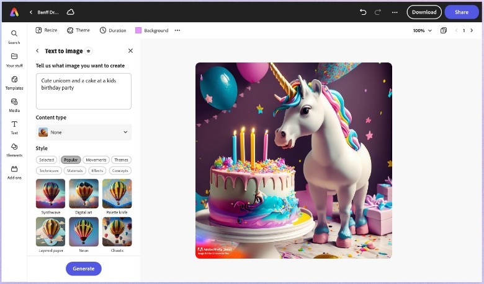Open Duration settings
Screen dimensions: 484x284
[x=113, y=30]
